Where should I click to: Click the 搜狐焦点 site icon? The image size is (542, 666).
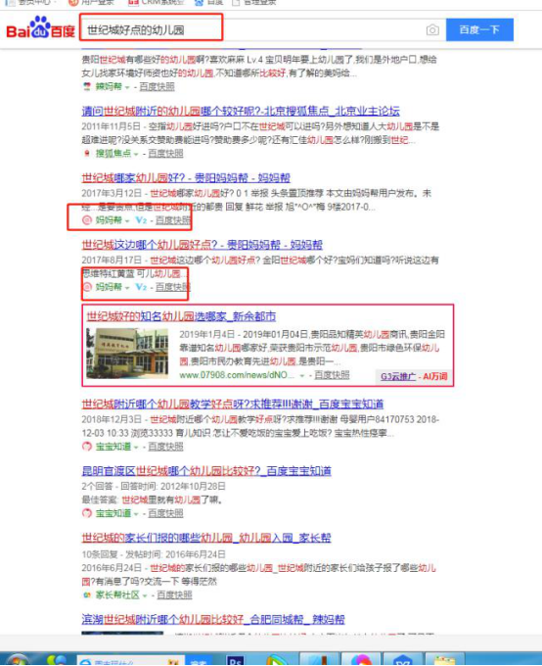[x=87, y=154]
